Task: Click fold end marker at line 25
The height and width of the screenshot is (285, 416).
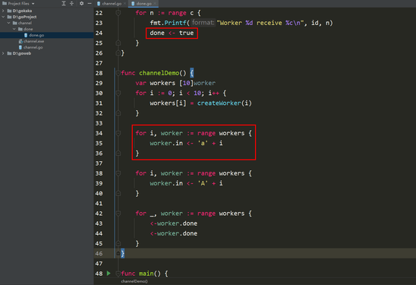Action: [118, 43]
